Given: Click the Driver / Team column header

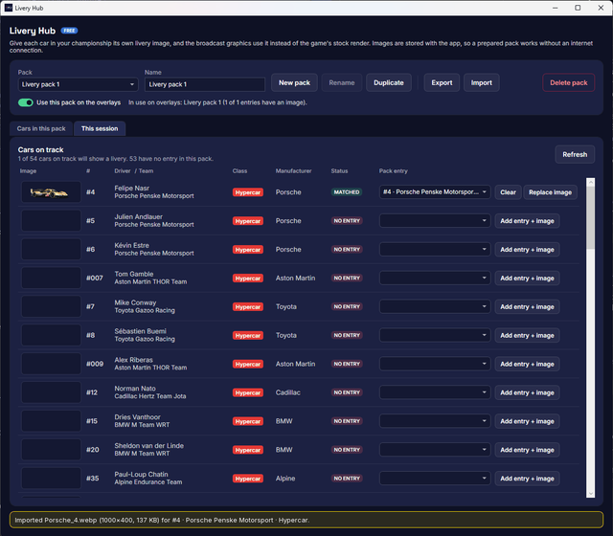Looking at the screenshot, I should [134, 170].
